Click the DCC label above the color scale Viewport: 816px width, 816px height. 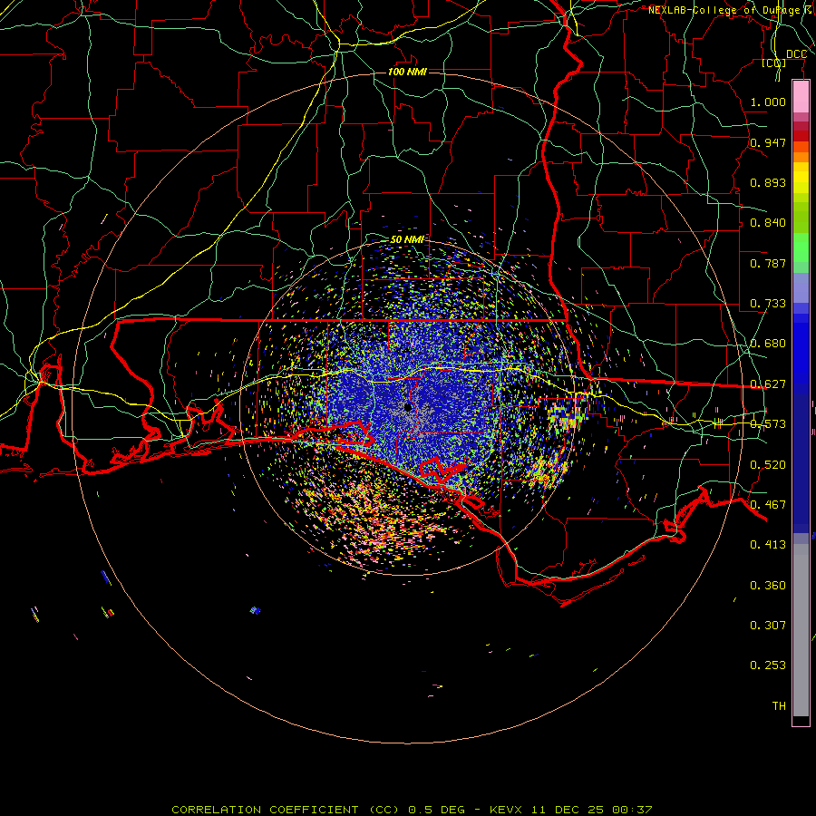pos(796,54)
